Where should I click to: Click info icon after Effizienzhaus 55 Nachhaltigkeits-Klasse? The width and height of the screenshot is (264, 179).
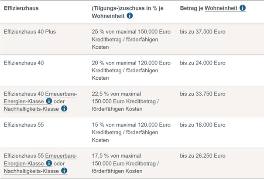(64, 171)
